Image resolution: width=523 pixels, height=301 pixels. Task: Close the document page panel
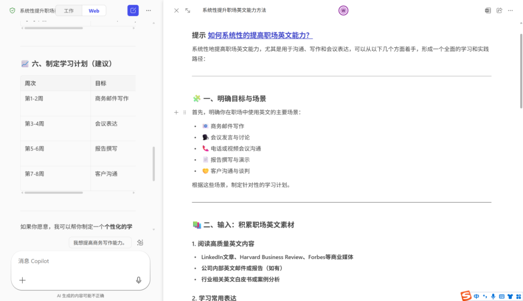click(x=176, y=10)
